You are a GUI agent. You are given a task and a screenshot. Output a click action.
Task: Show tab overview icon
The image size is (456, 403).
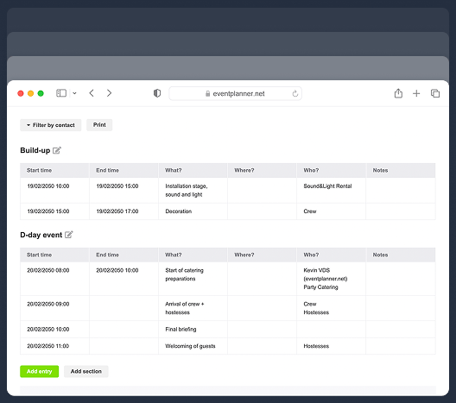(x=435, y=93)
